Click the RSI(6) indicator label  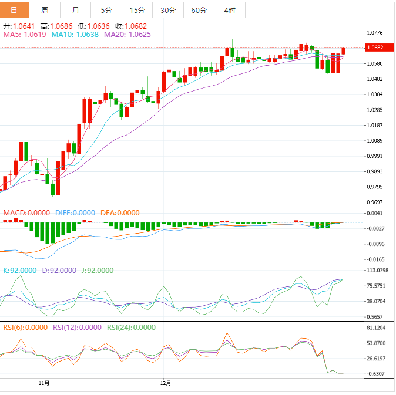pyautogui.click(x=25, y=328)
